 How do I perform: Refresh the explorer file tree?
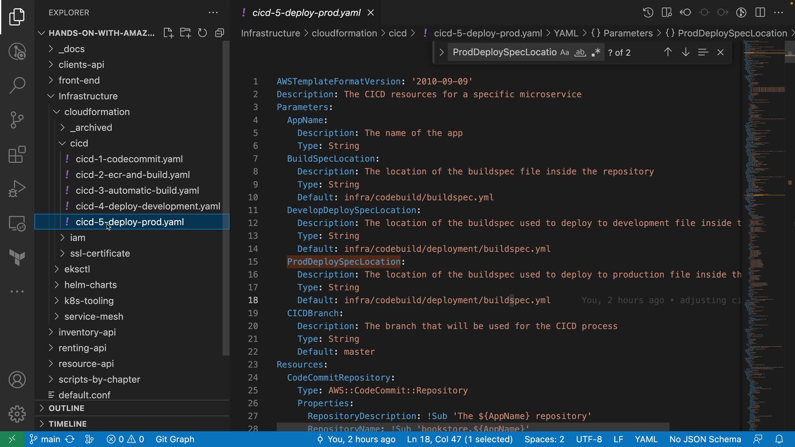coord(202,33)
